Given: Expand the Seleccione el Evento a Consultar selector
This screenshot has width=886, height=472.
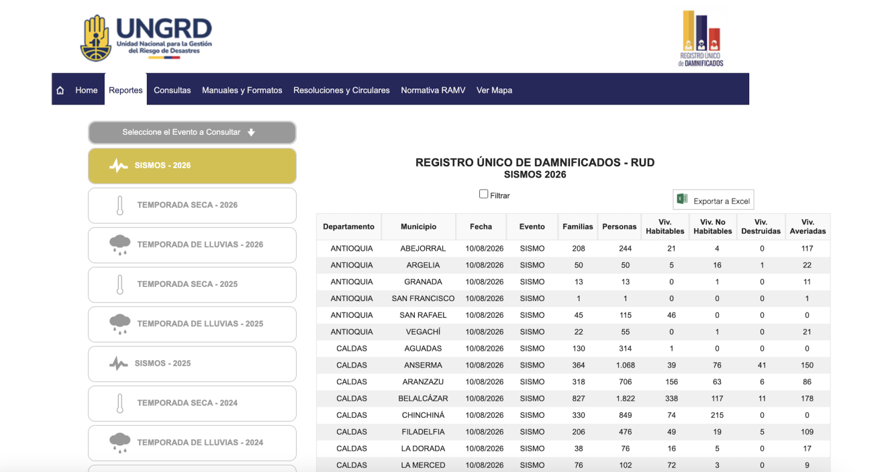Looking at the screenshot, I should (x=192, y=132).
